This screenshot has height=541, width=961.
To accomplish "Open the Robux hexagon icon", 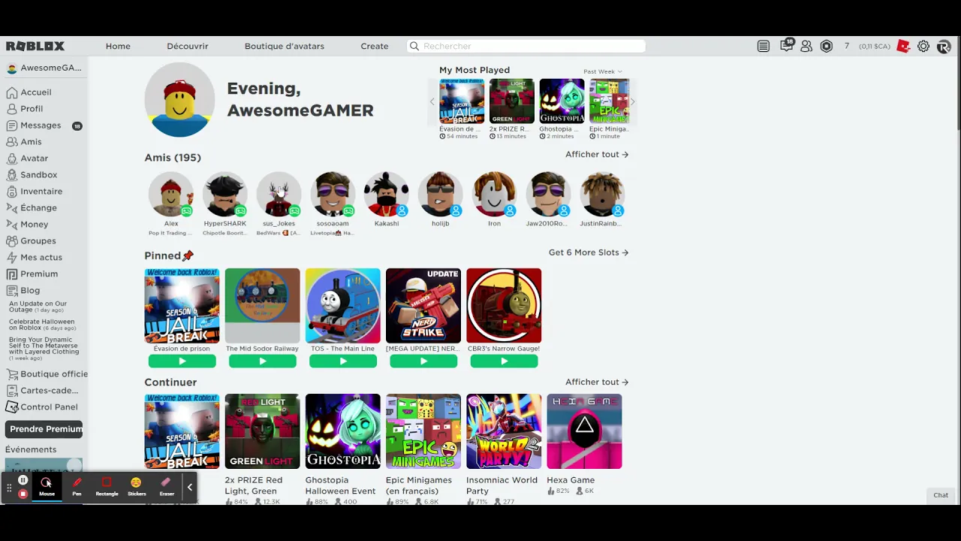I will (827, 46).
